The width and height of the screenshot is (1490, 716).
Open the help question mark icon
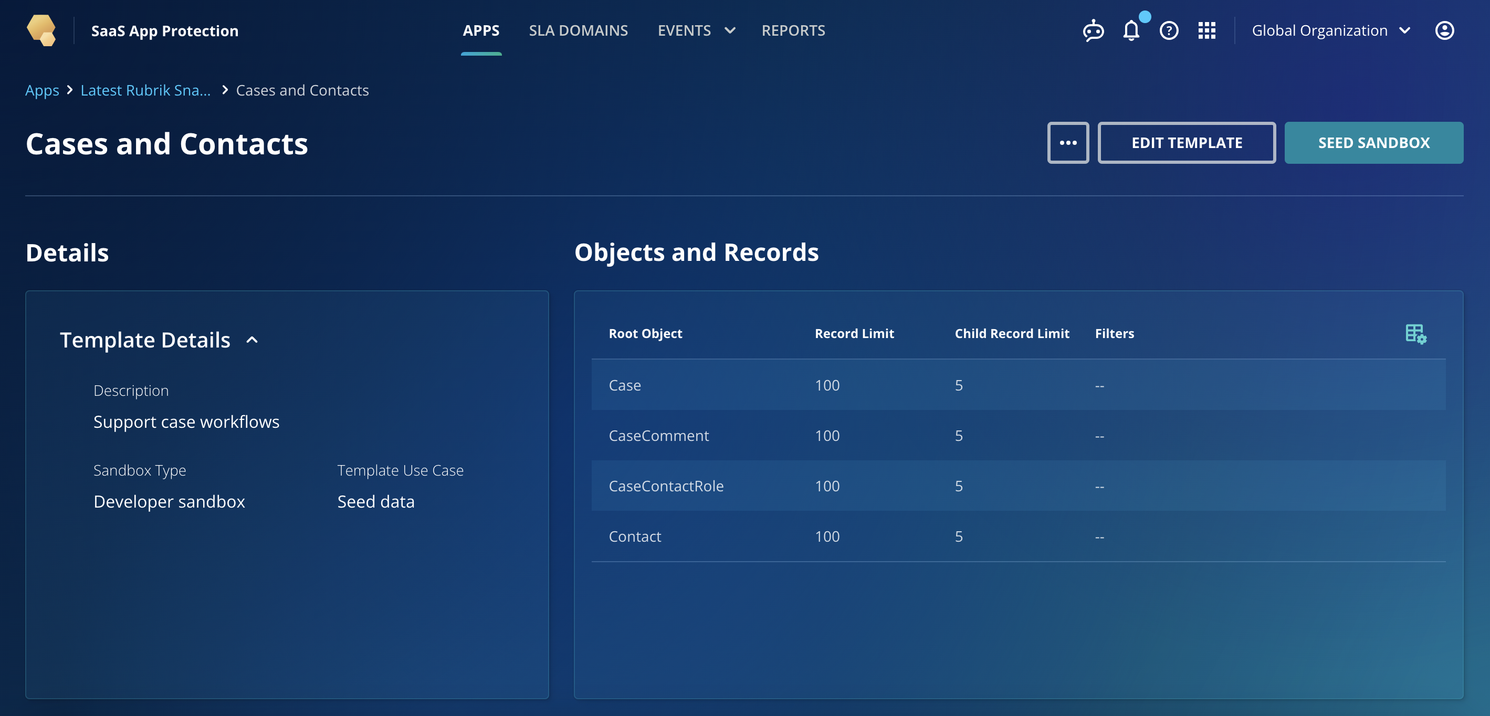1169,30
